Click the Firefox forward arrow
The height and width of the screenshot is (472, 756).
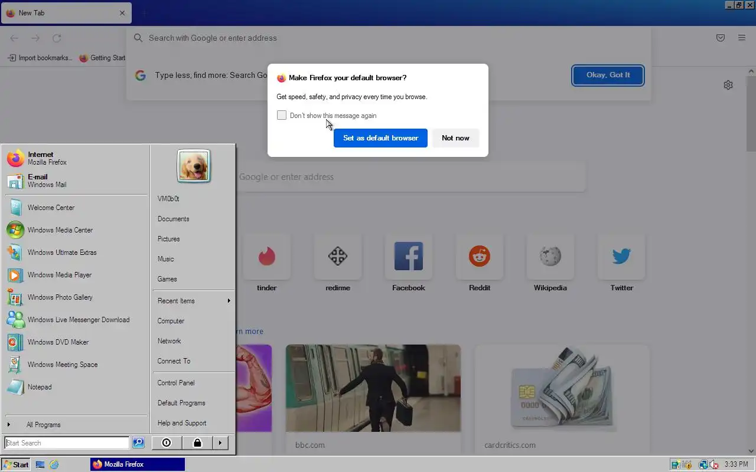pos(35,38)
